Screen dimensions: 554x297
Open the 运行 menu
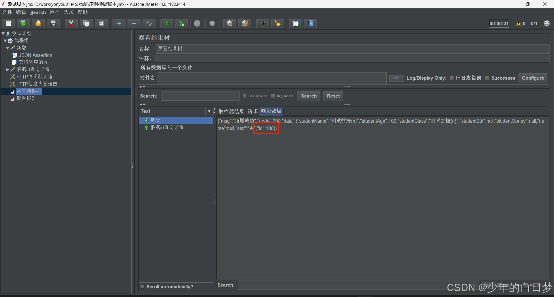54,12
